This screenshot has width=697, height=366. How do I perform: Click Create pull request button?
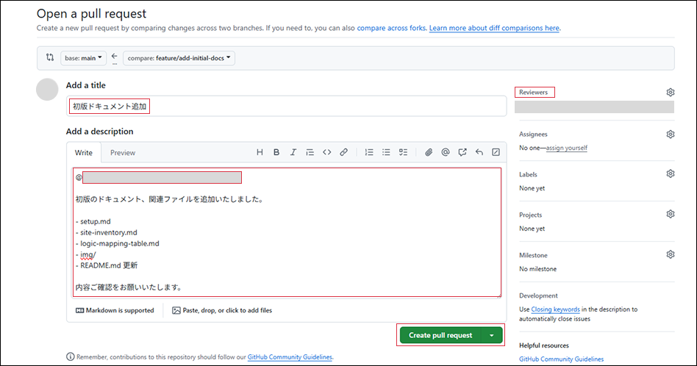tap(440, 335)
